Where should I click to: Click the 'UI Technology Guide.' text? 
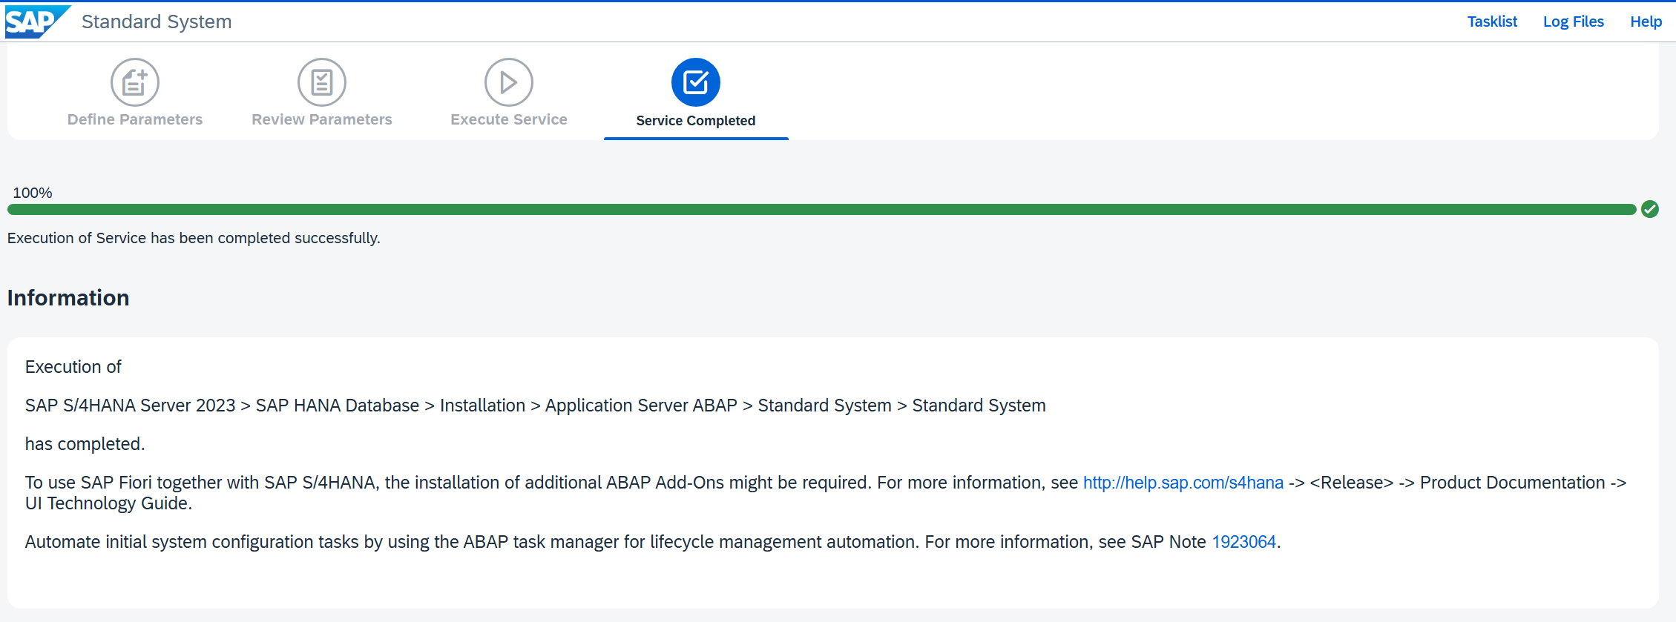[x=109, y=503]
